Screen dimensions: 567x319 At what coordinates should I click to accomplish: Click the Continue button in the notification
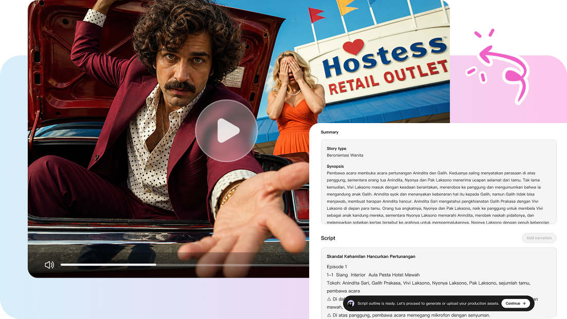pyautogui.click(x=515, y=304)
